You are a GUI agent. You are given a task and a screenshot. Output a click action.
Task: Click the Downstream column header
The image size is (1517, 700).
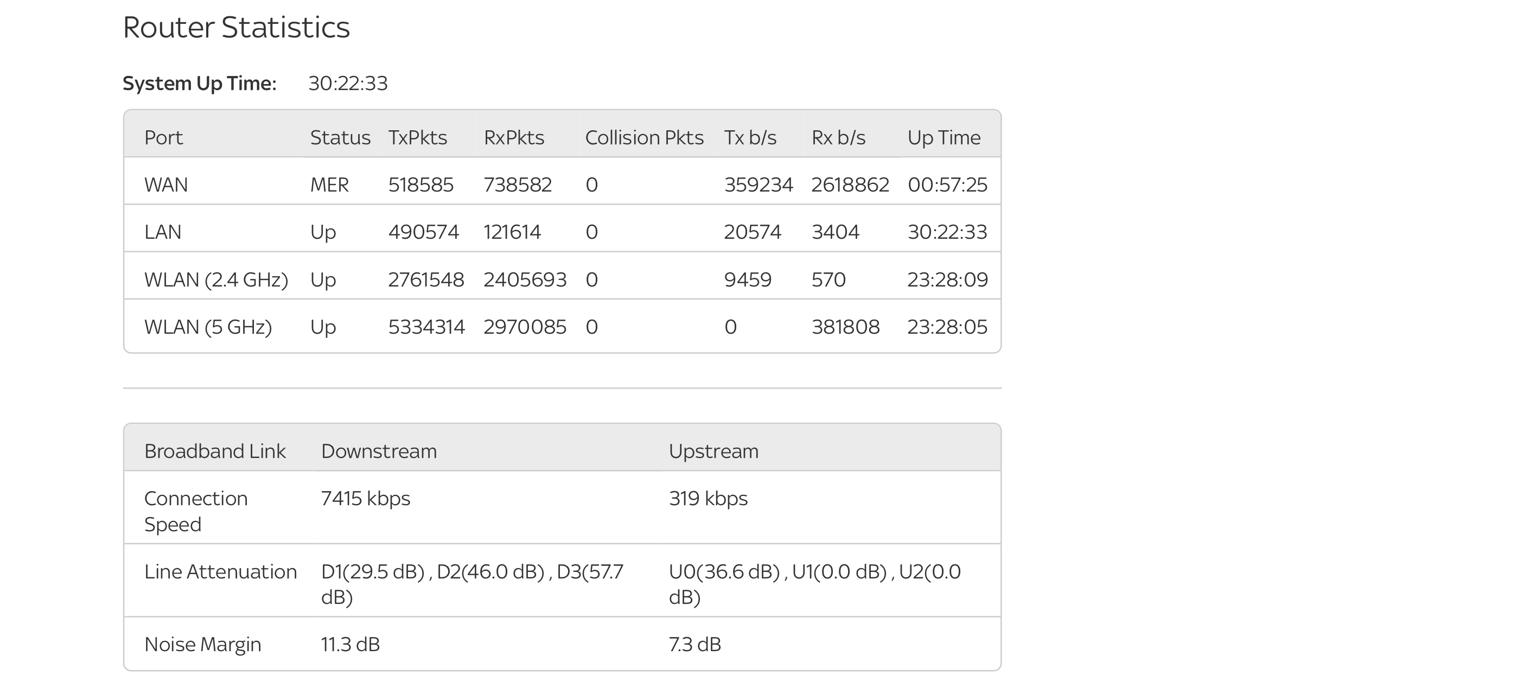coord(379,451)
